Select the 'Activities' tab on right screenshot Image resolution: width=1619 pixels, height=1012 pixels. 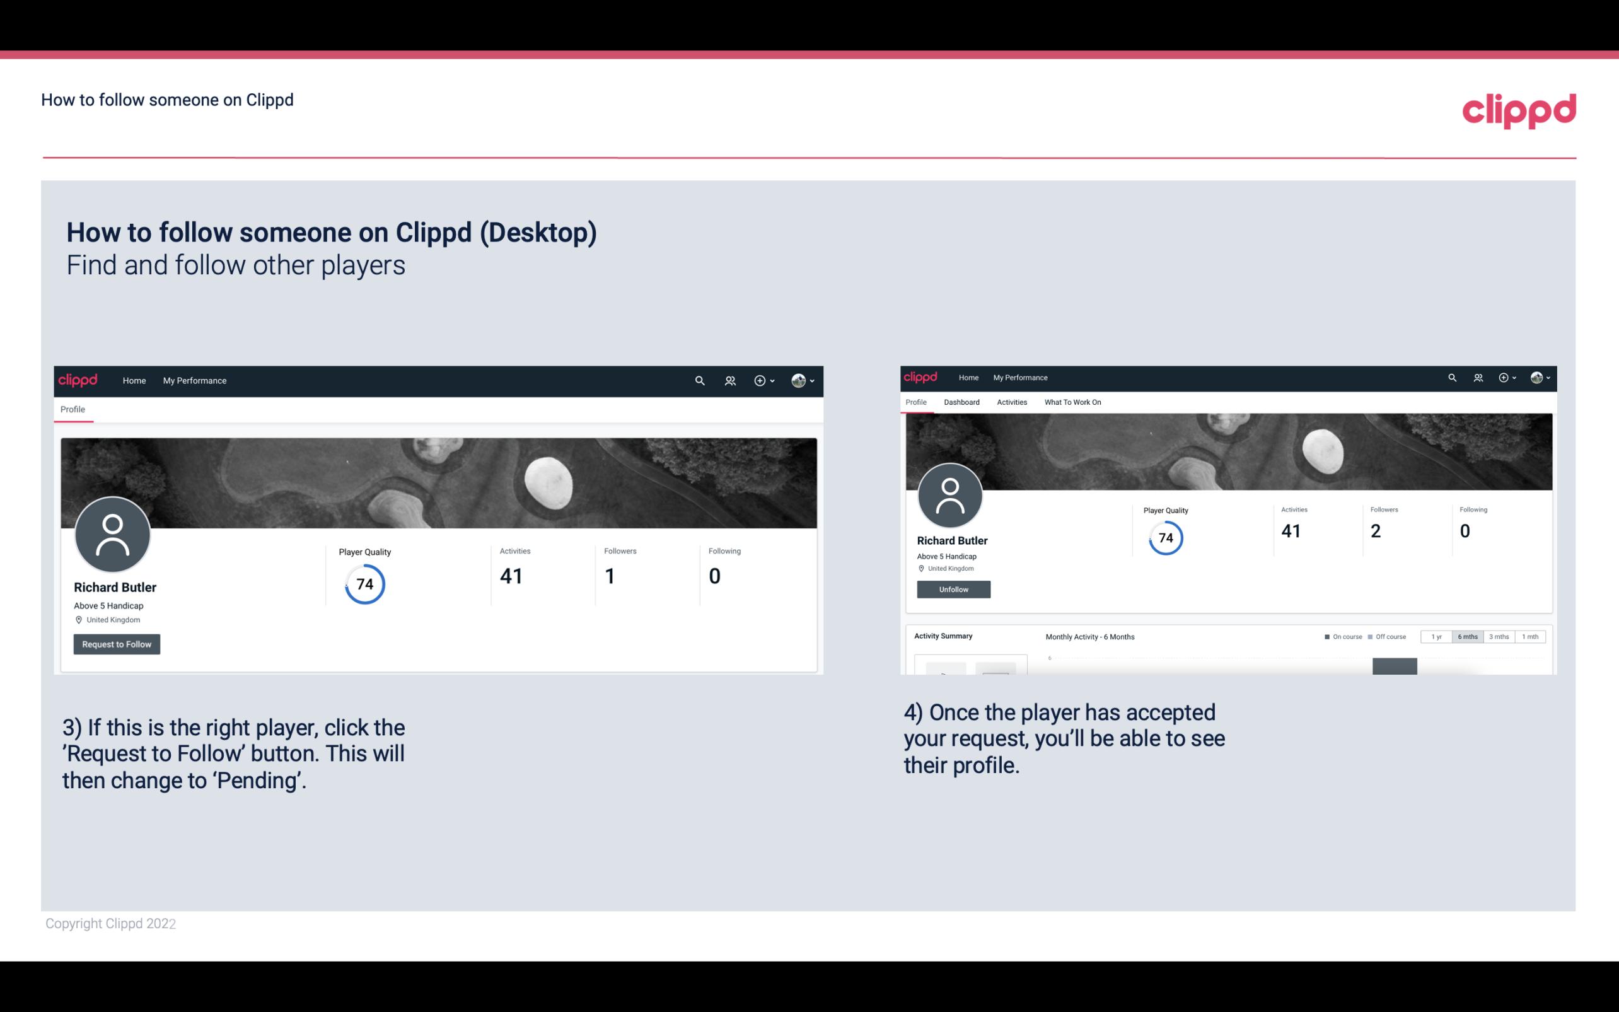(x=1011, y=402)
